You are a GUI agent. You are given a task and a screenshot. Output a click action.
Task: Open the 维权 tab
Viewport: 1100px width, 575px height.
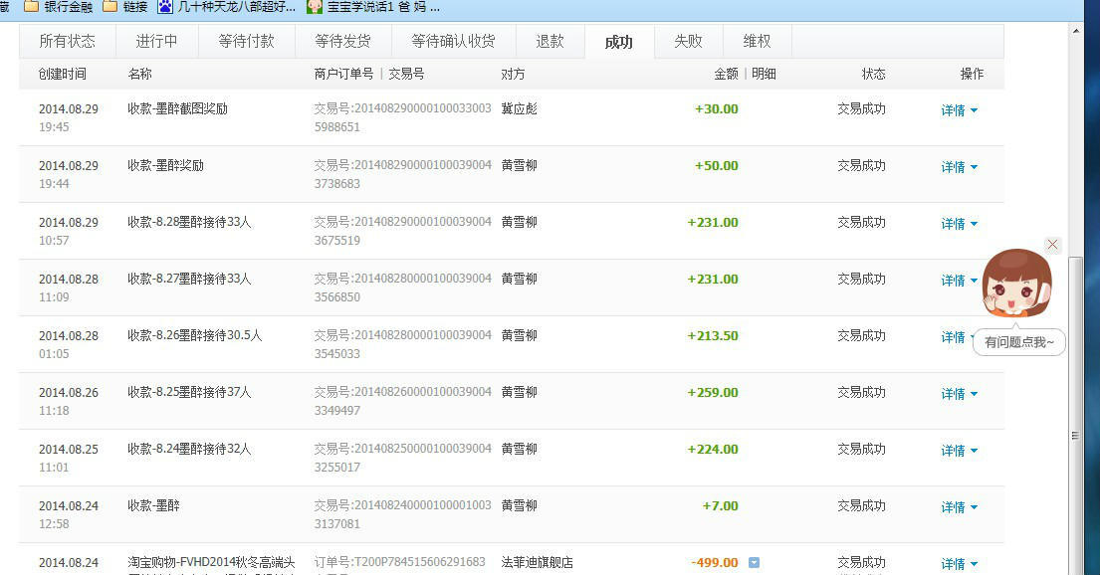pyautogui.click(x=757, y=41)
